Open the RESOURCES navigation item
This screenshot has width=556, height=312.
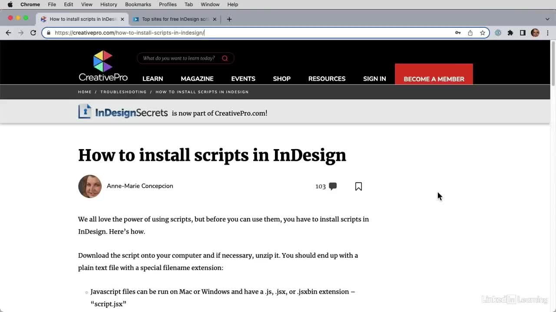point(327,79)
